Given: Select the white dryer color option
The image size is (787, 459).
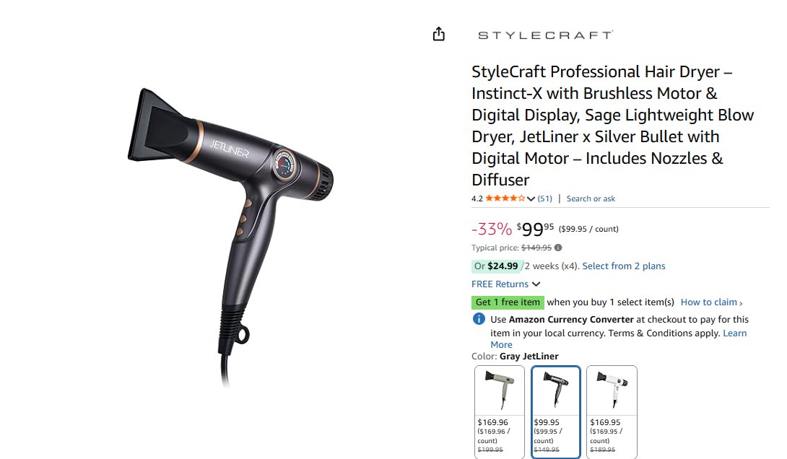Looking at the screenshot, I should pos(612,411).
